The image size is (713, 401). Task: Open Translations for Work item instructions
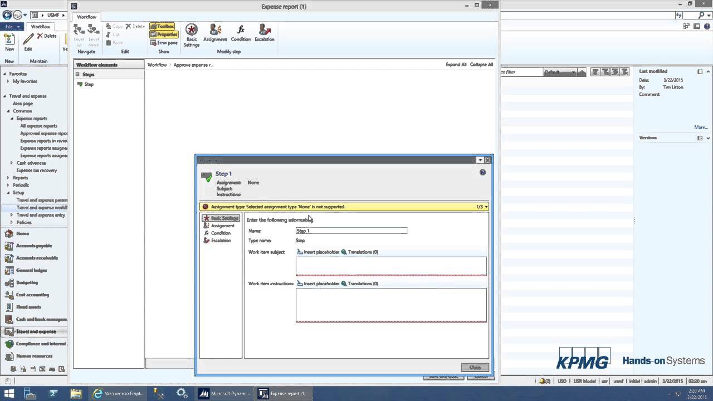tap(360, 283)
